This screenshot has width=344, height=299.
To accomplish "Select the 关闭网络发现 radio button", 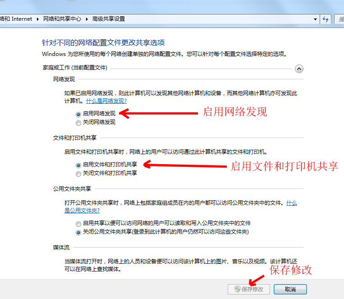I will coord(78,123).
